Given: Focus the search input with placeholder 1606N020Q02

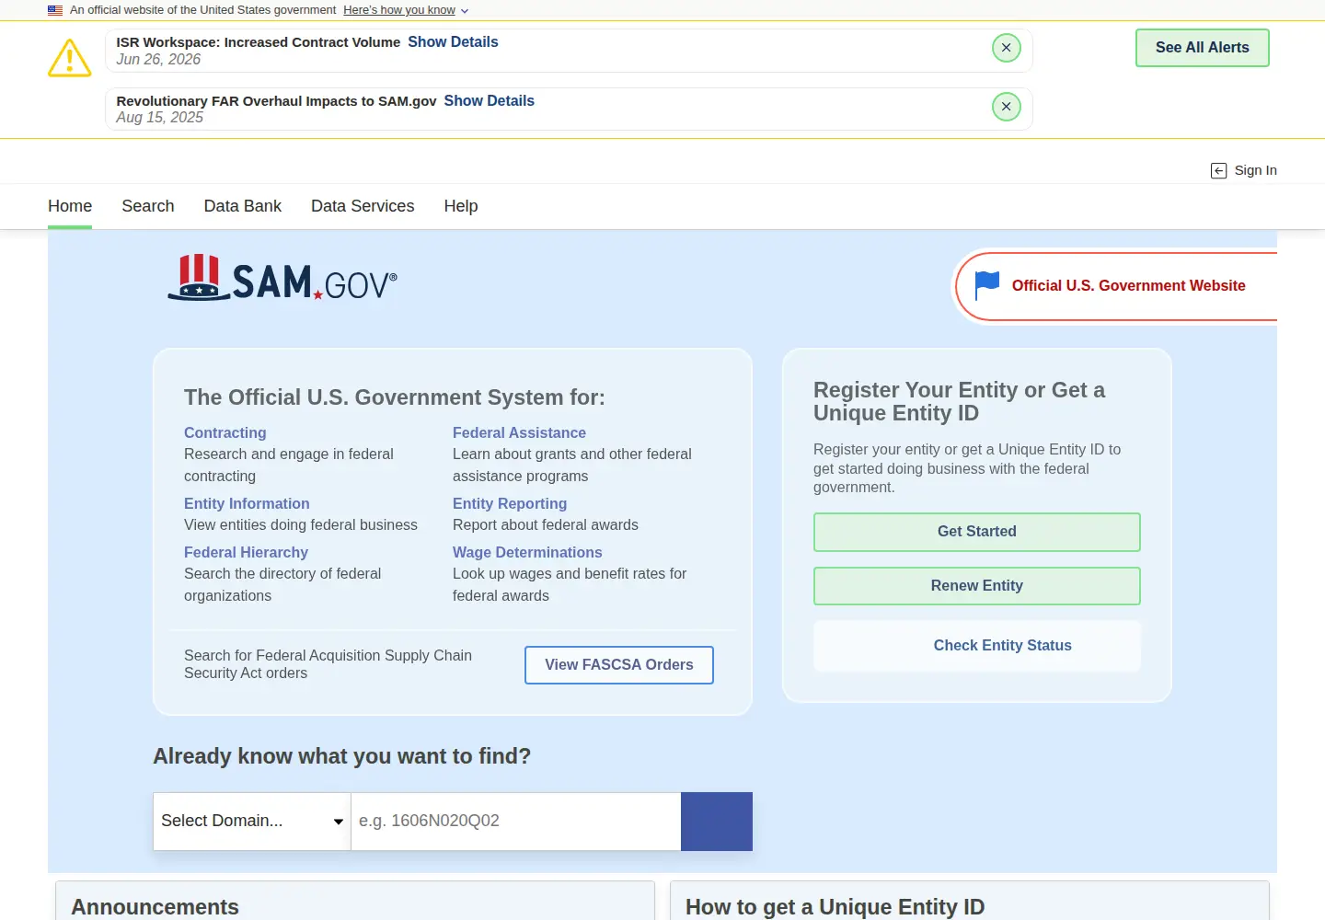Looking at the screenshot, I should [516, 821].
